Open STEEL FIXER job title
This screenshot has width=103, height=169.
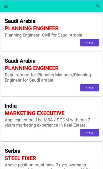click(x=20, y=158)
